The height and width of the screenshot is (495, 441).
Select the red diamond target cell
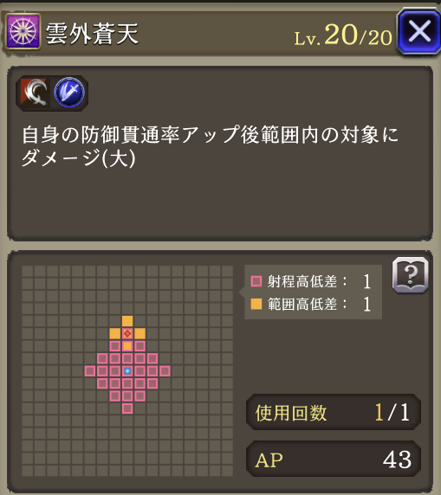point(127,333)
